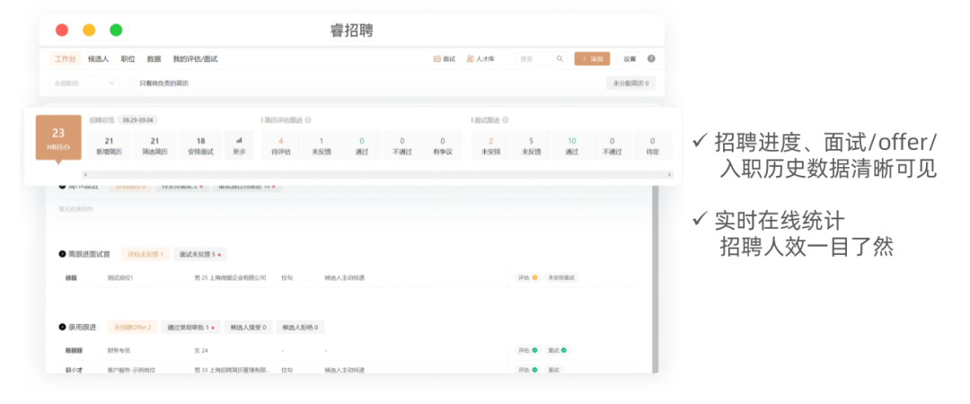The height and width of the screenshot is (404, 970).
Task: Open the 我的评估/面试 tab
Action: tap(195, 59)
